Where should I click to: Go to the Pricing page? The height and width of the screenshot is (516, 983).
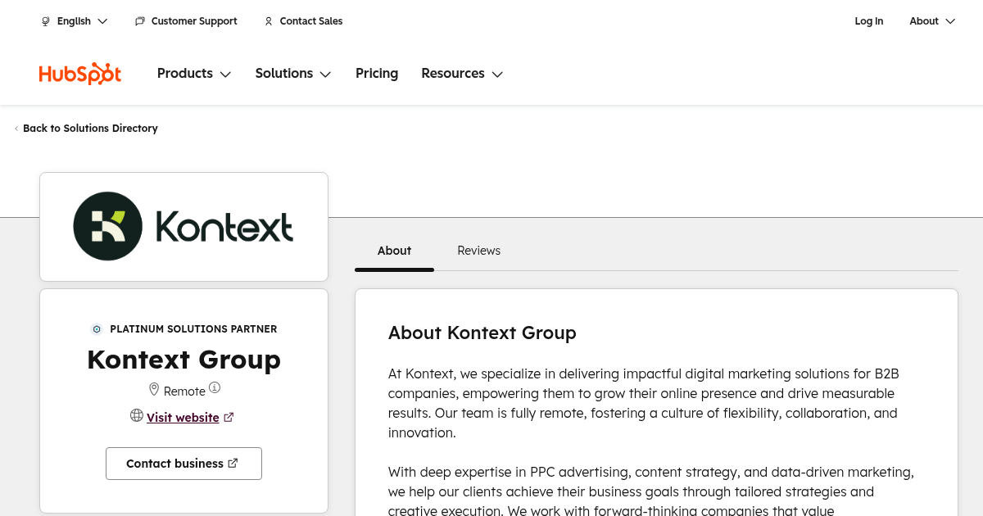point(377,74)
